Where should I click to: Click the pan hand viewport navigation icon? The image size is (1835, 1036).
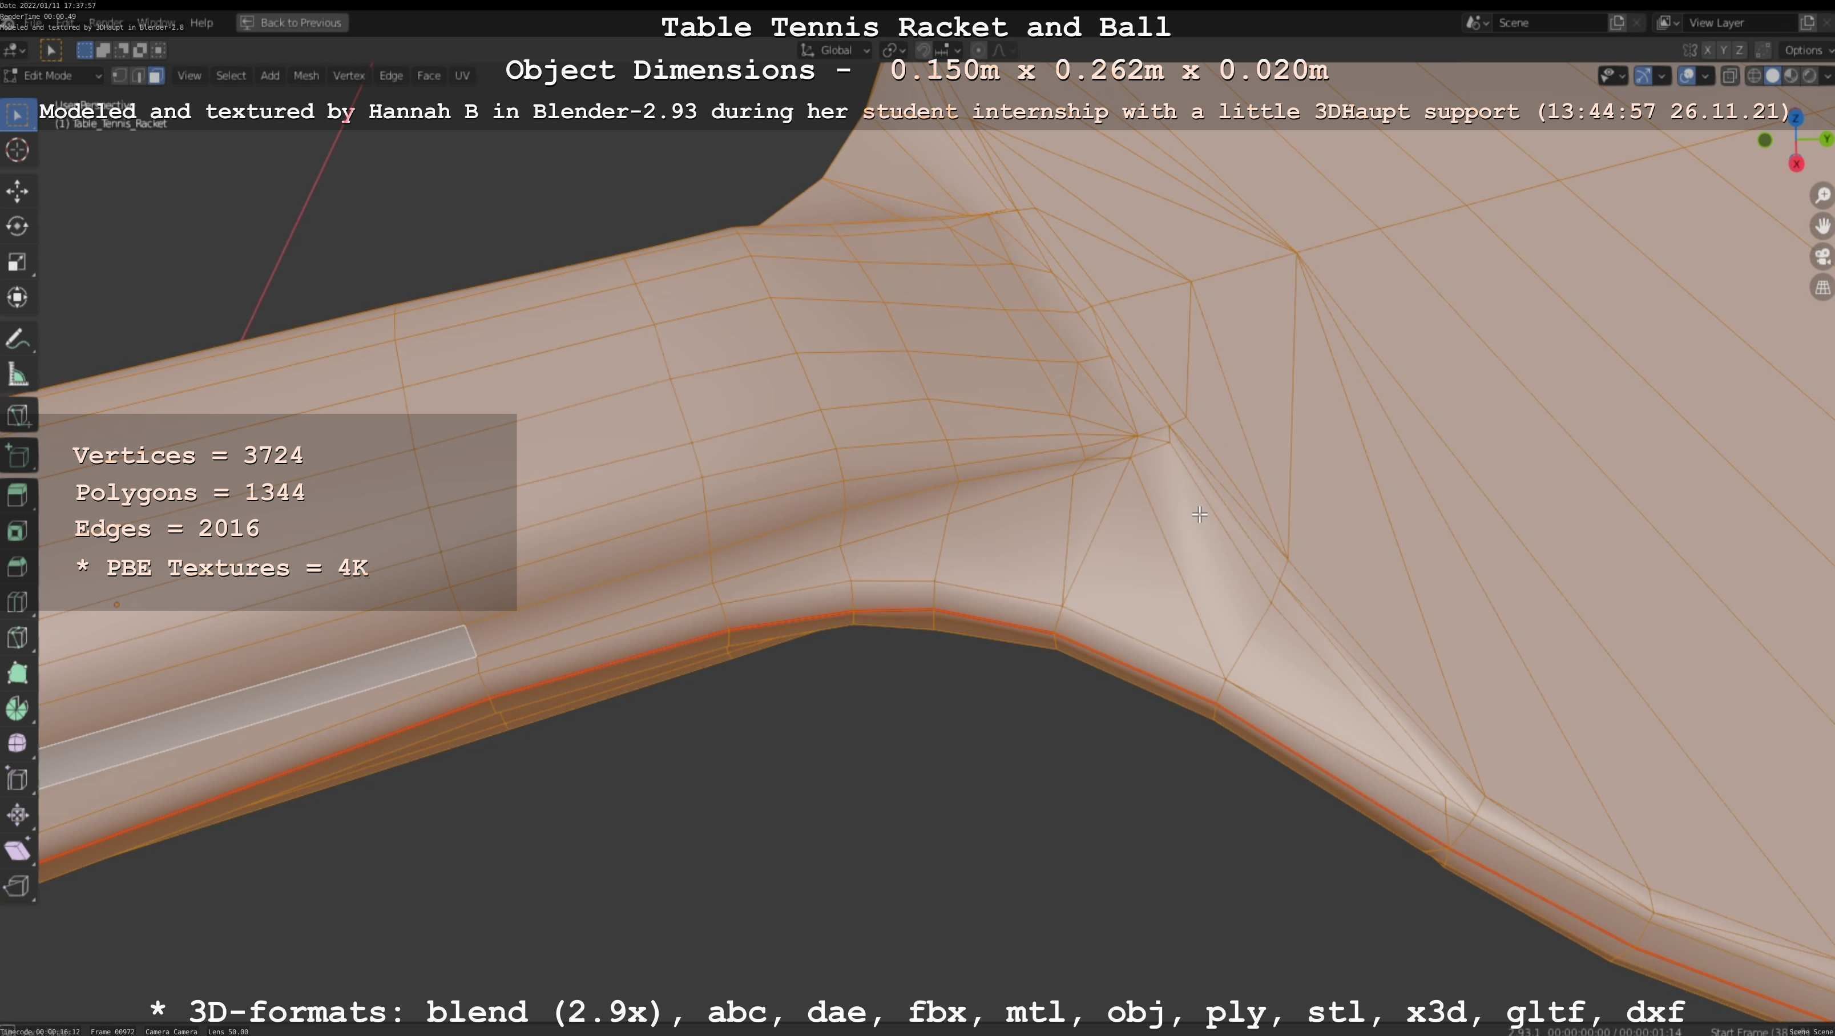[1822, 227]
